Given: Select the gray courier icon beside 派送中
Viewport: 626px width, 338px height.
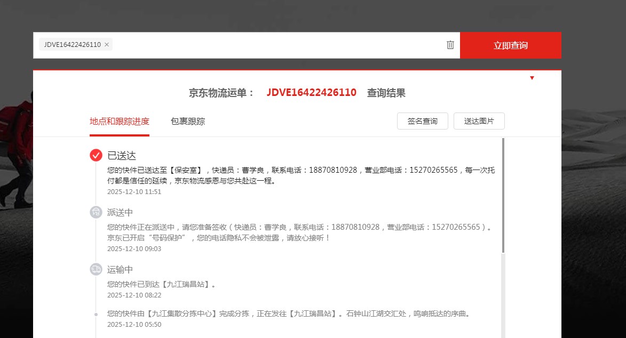Looking at the screenshot, I should point(96,212).
